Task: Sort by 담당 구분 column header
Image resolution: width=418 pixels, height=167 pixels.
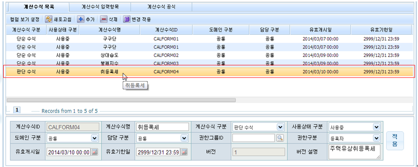Action: (270, 30)
